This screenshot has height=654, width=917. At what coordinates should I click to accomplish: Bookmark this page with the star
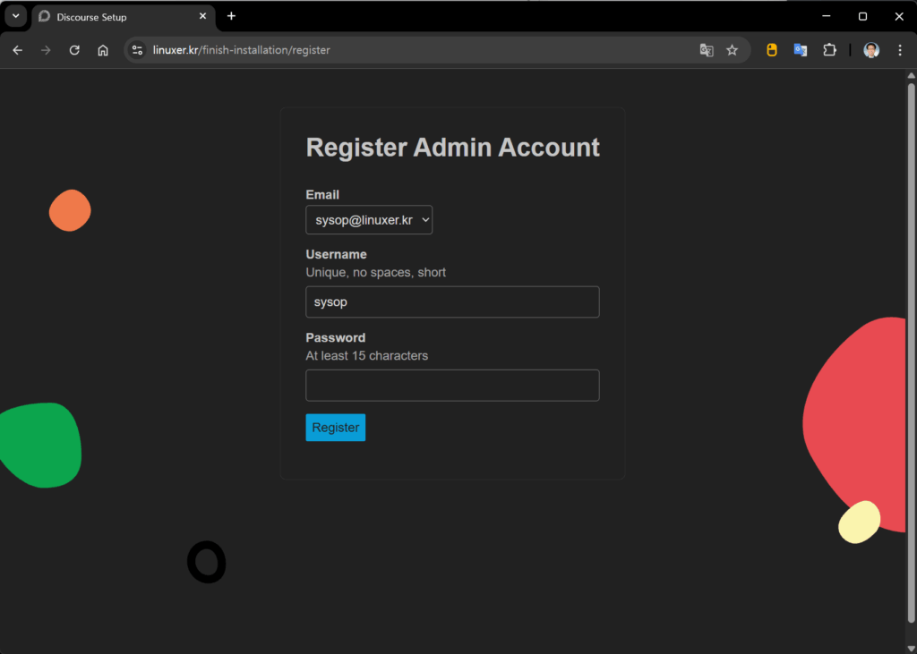(x=732, y=50)
